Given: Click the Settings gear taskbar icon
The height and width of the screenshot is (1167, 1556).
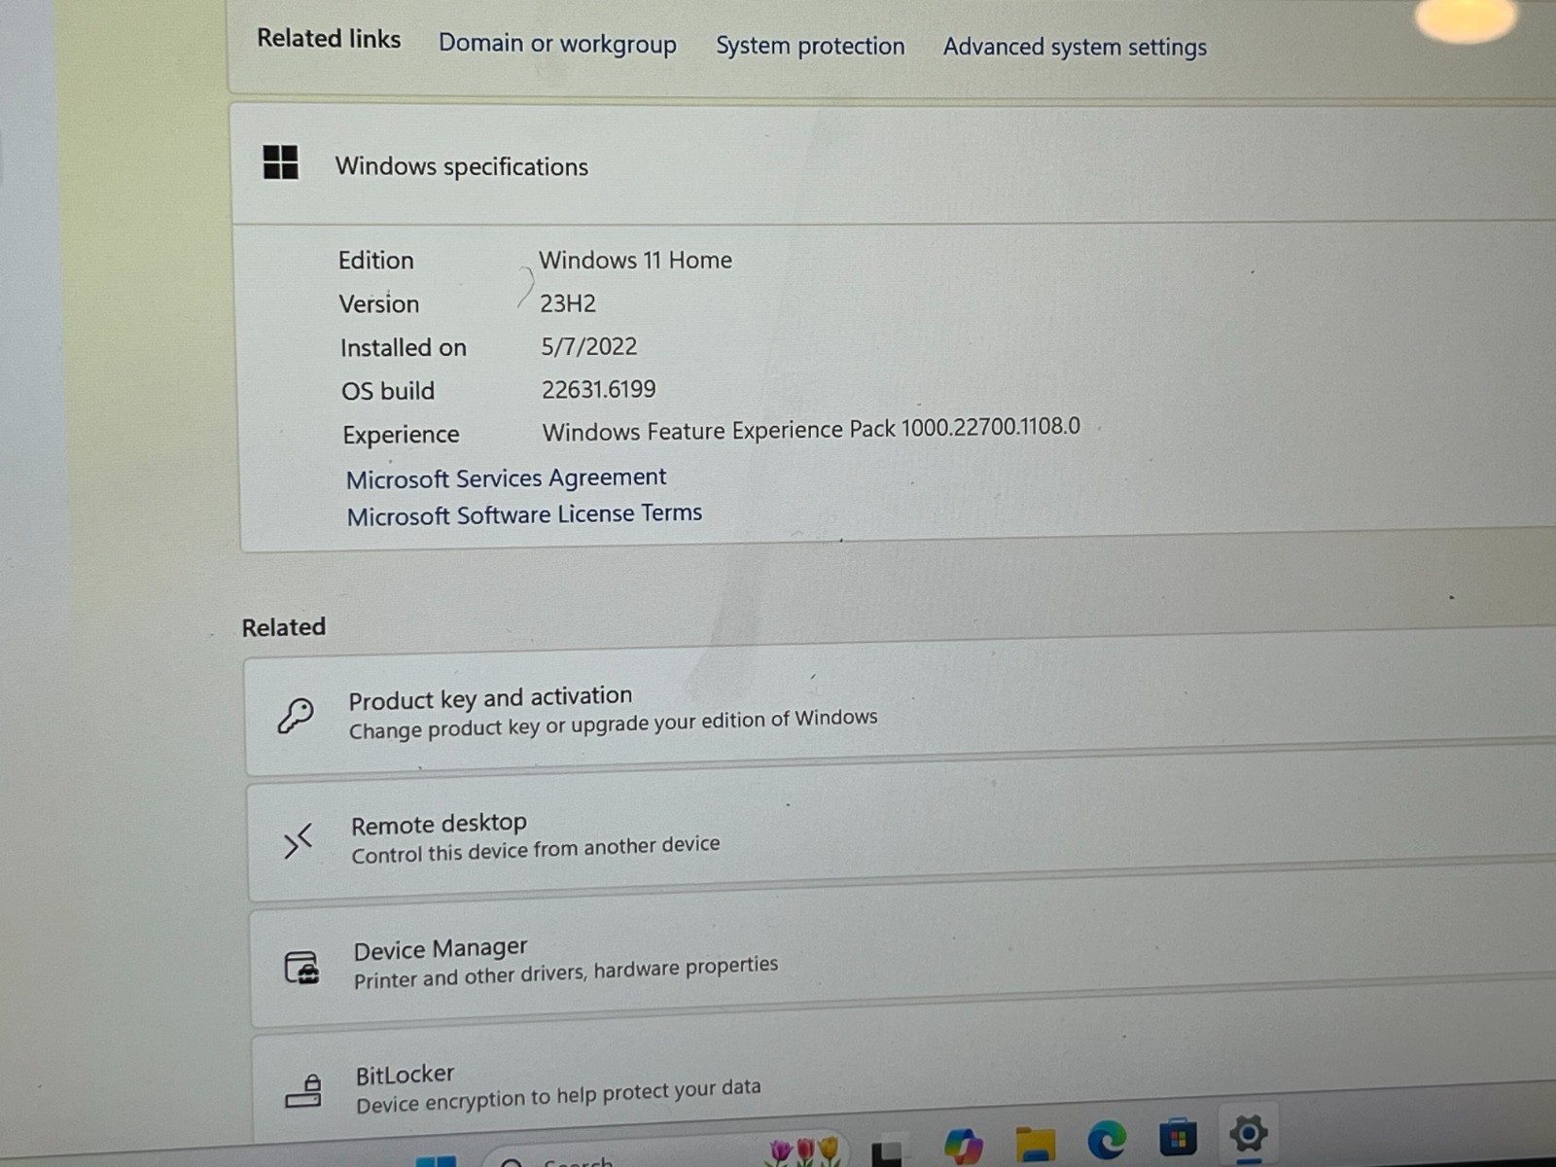Looking at the screenshot, I should click(1249, 1134).
